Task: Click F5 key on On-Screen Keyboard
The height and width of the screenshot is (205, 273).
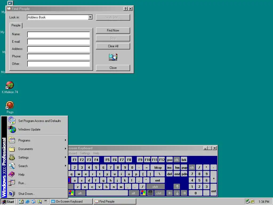Action: 107,160
